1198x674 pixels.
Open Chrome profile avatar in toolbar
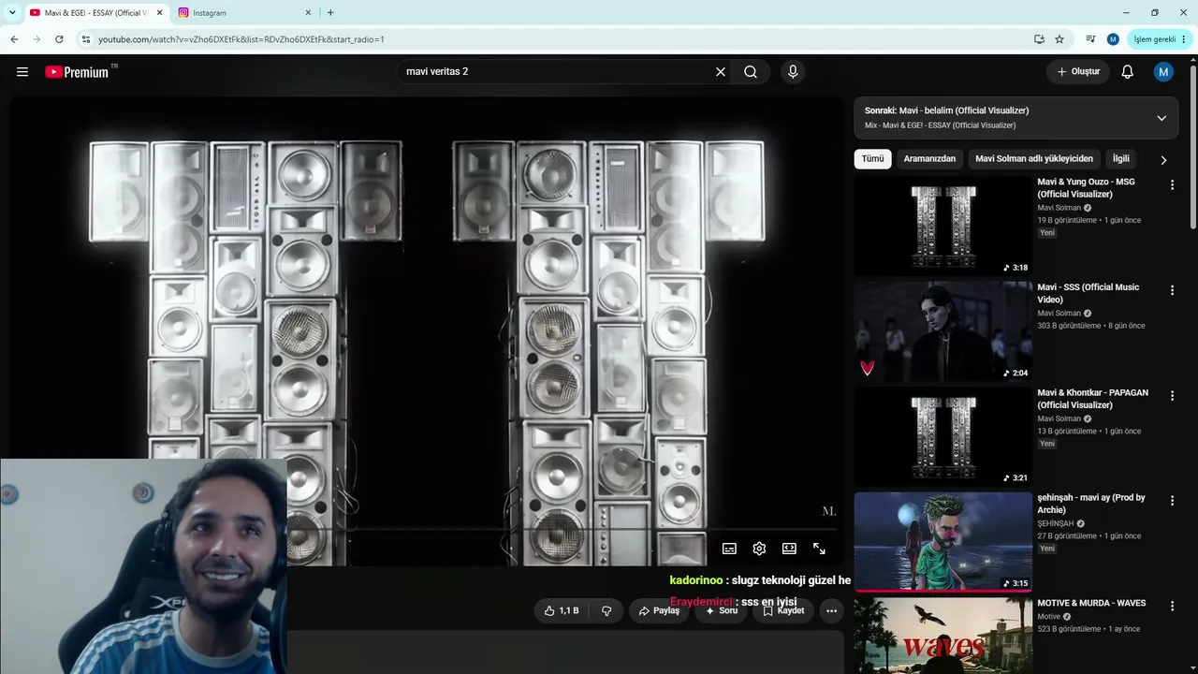1113,39
